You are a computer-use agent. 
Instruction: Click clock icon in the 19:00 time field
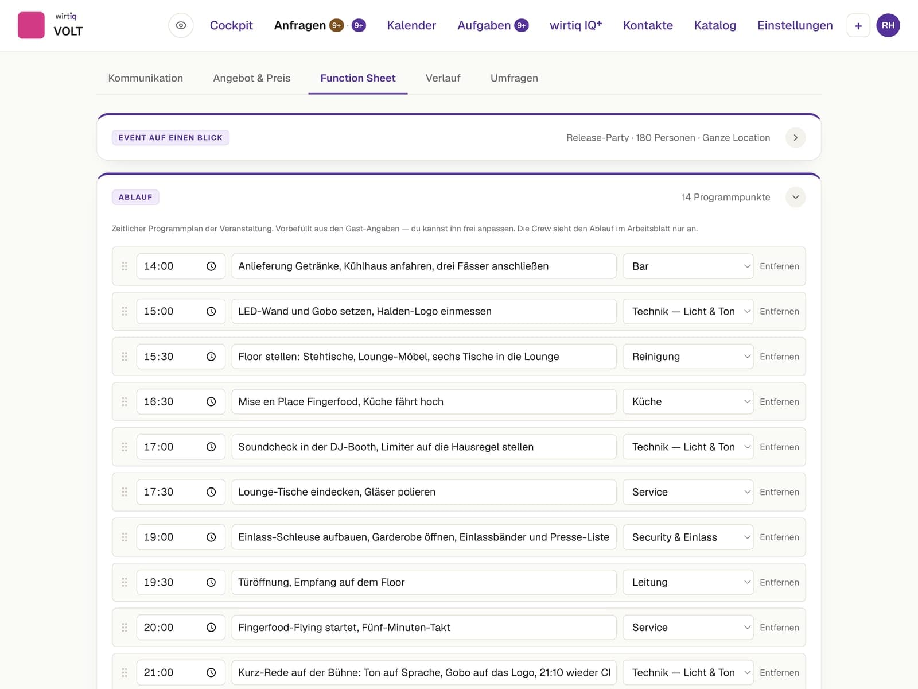(211, 537)
